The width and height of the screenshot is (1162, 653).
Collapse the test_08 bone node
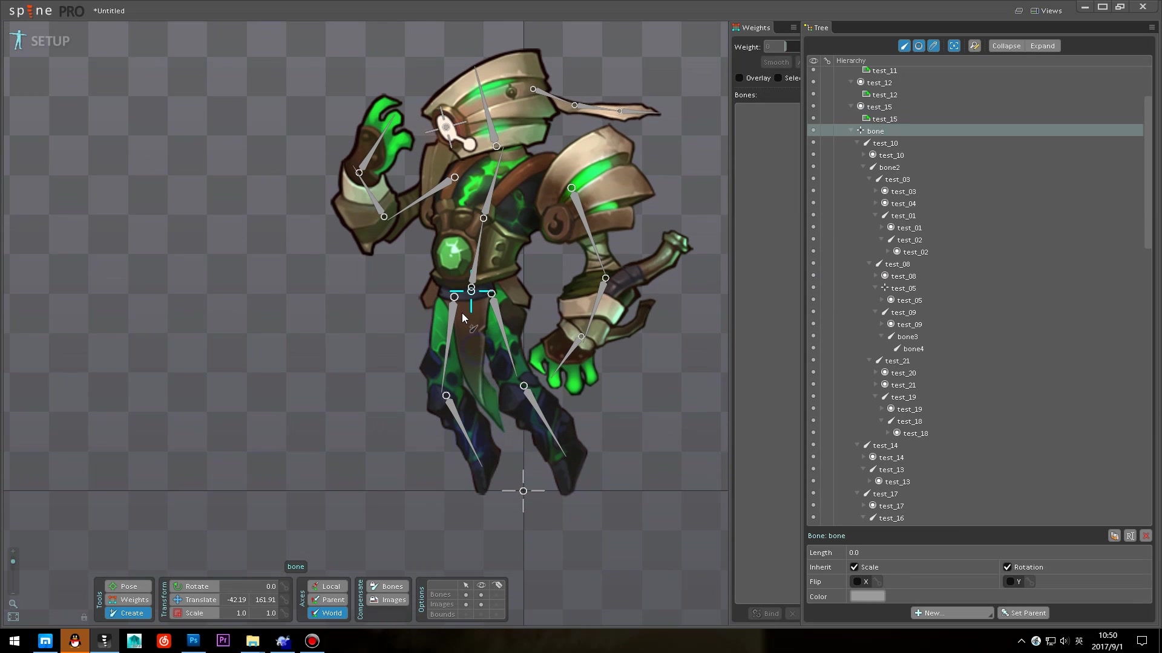click(870, 264)
